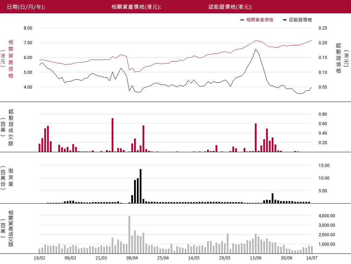Click the 08/04 date axis label

pyautogui.click(x=132, y=258)
